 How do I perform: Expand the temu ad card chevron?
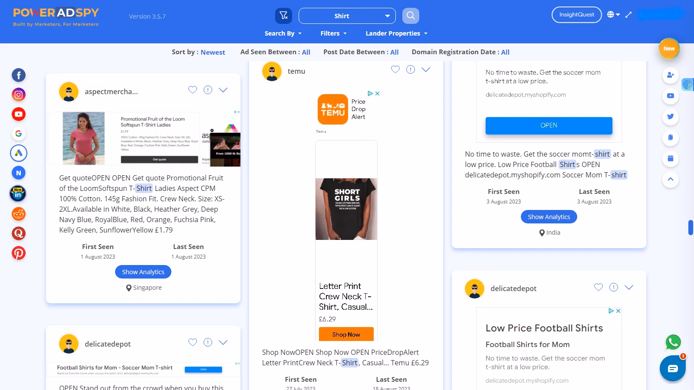(426, 69)
